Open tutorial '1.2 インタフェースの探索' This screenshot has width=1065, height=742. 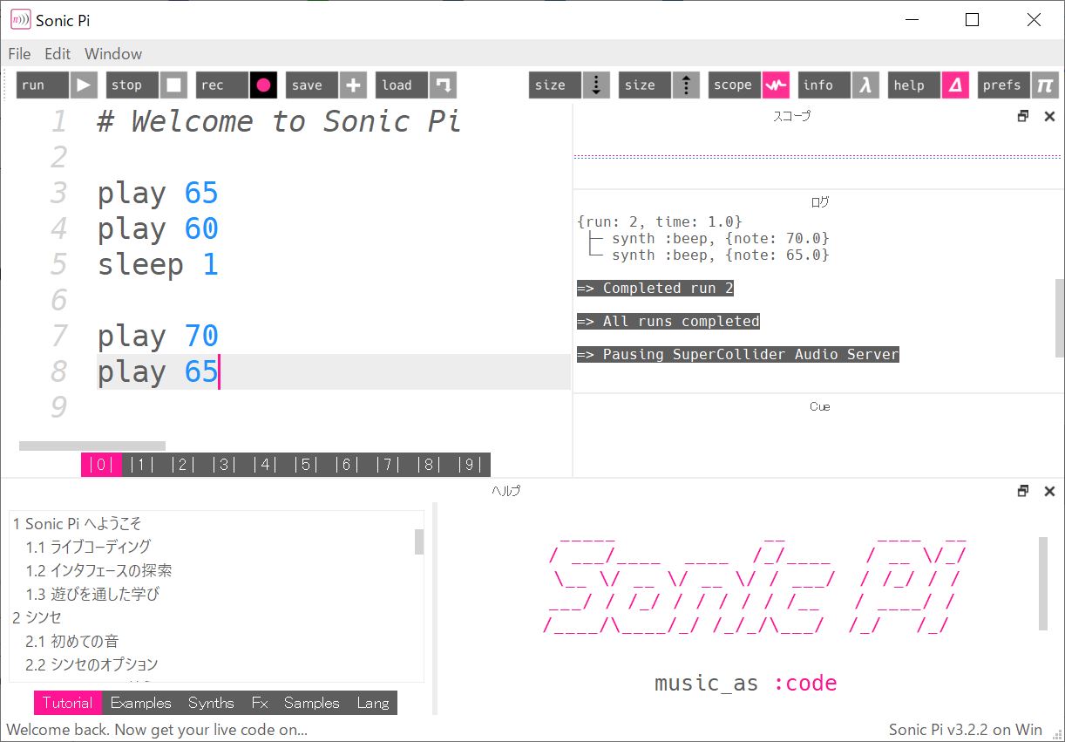[98, 570]
